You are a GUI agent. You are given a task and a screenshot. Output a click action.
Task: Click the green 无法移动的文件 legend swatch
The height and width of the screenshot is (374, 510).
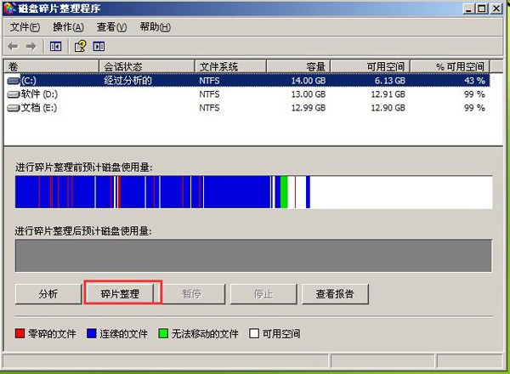(x=163, y=333)
